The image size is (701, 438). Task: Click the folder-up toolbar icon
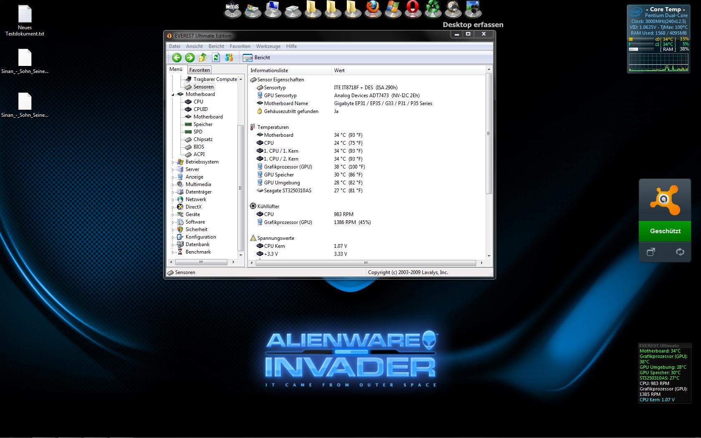203,58
